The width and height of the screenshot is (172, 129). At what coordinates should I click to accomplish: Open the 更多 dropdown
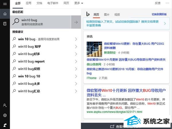pyautogui.click(x=79, y=3)
